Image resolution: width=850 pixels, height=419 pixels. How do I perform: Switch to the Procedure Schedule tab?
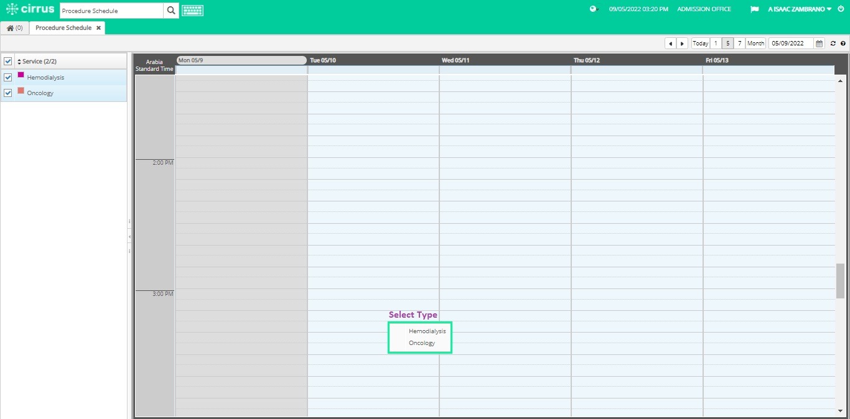point(62,27)
